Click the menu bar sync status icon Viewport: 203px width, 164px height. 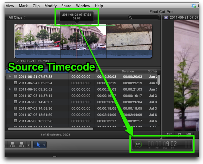click(194, 6)
